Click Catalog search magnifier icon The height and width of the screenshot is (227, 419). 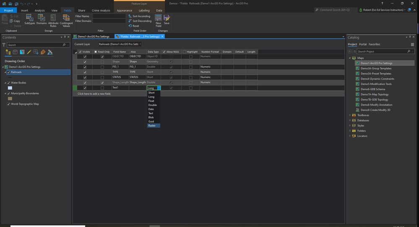409,51
